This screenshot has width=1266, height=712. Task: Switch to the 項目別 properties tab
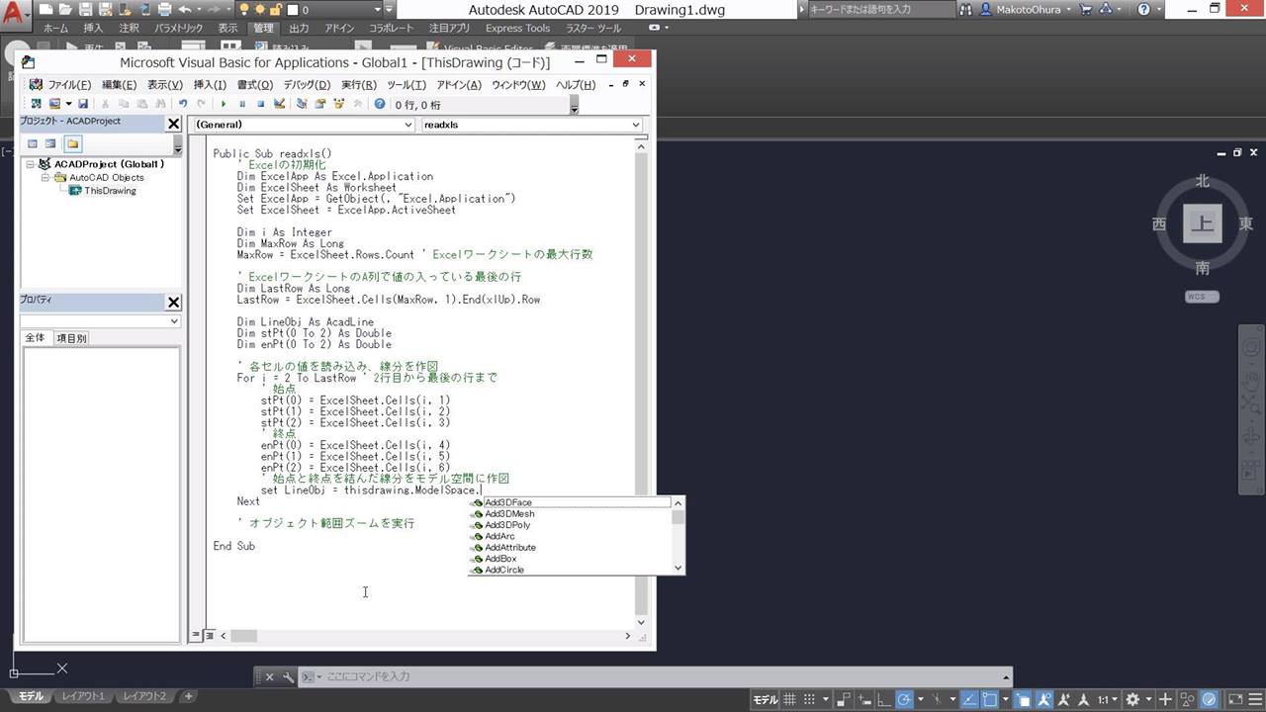pyautogui.click(x=71, y=338)
